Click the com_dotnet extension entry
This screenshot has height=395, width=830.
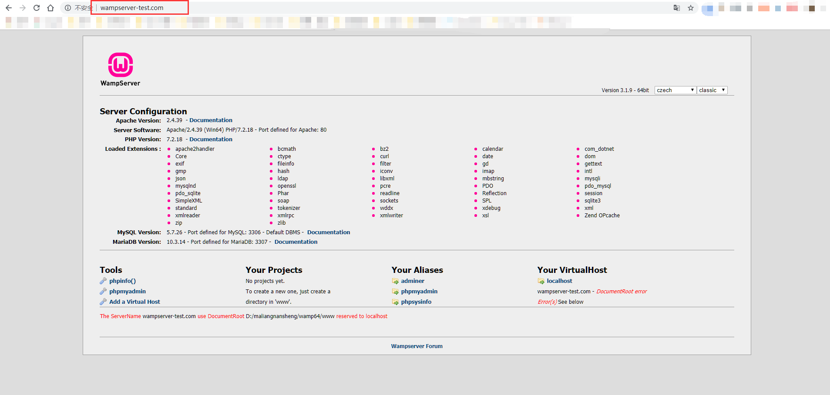(x=599, y=149)
